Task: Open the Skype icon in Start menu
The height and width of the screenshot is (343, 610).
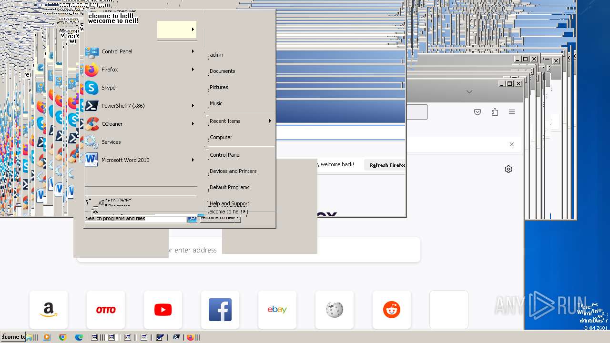Action: [91, 88]
